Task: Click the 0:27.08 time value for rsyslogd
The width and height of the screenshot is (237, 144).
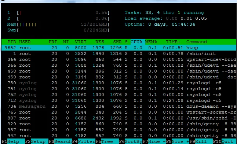Action: pos(173,100)
